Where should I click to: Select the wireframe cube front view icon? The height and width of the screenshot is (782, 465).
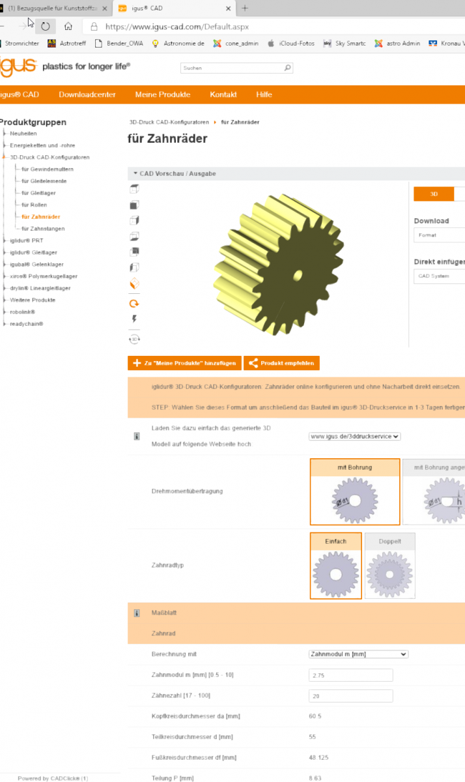pyautogui.click(x=135, y=189)
